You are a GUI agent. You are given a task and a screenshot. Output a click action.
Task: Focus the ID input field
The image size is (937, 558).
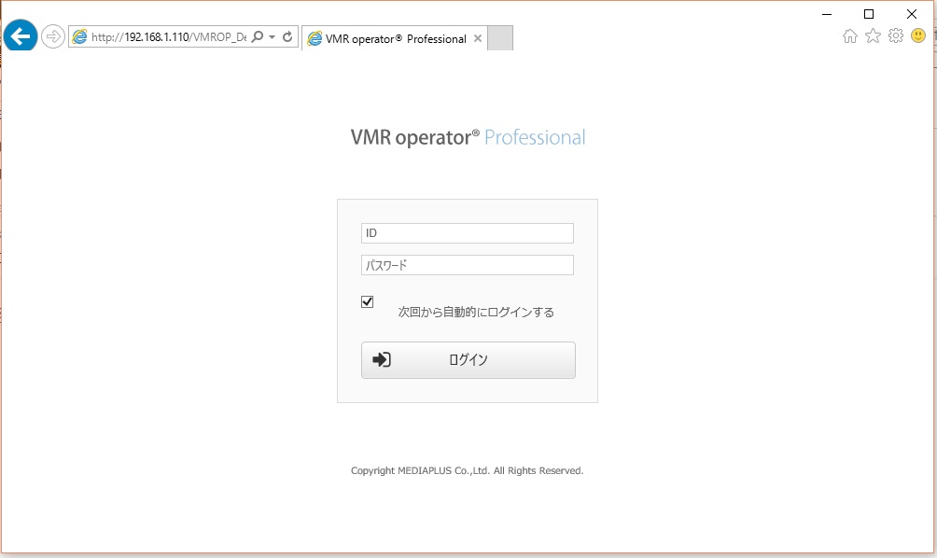(x=468, y=233)
